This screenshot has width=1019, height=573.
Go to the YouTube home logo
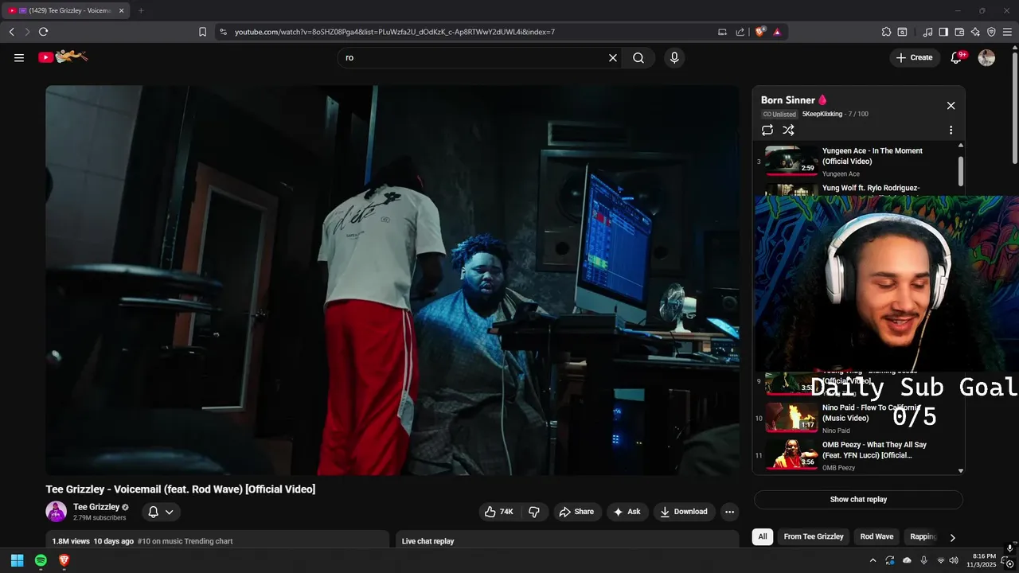[x=63, y=57]
